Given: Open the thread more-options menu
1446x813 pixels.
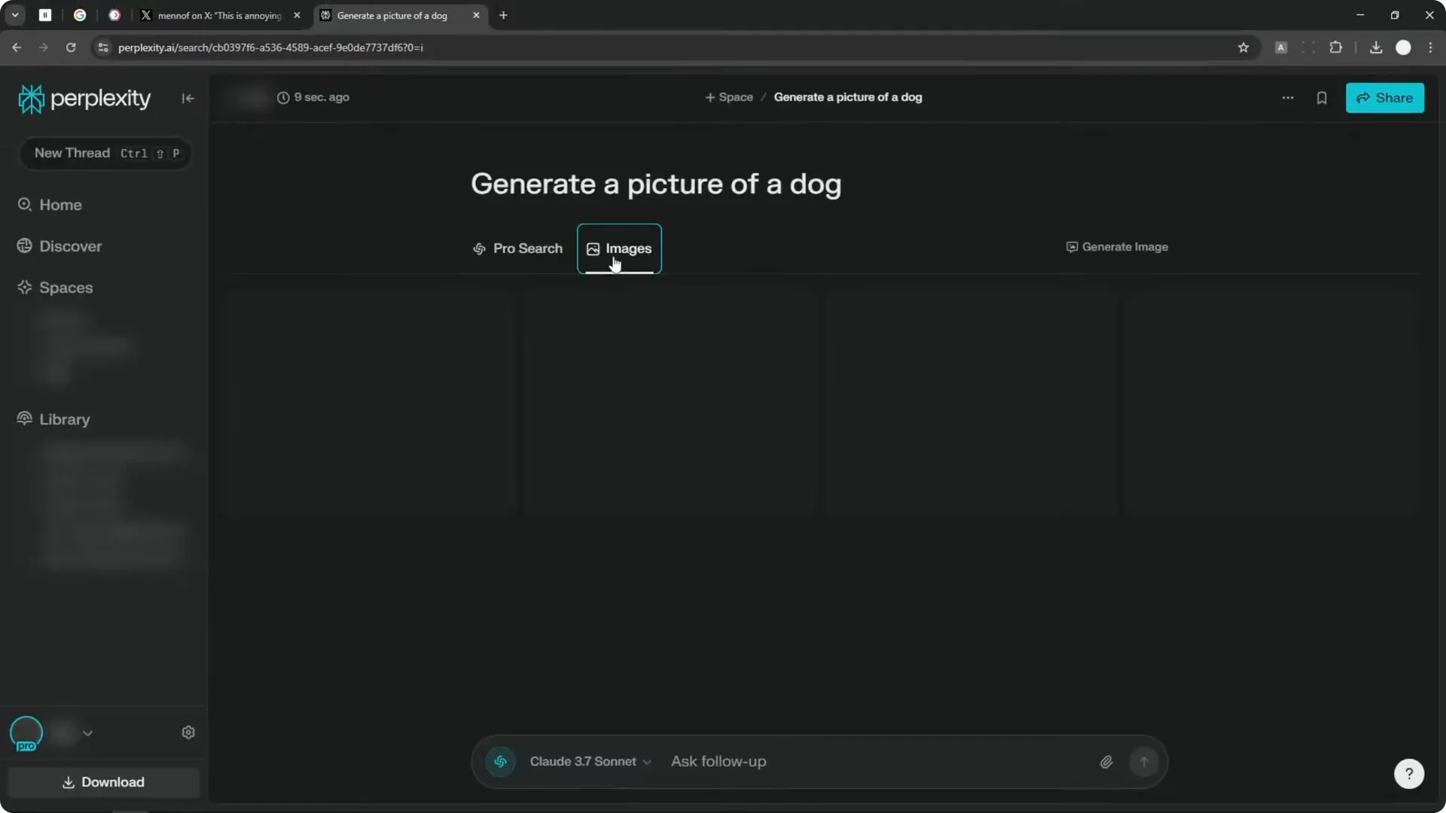Looking at the screenshot, I should point(1288,98).
